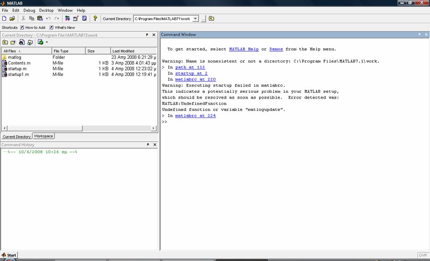Screen dimensions: 430x261
Task: Launch Simulink from the toolbar icon
Action: click(x=68, y=18)
